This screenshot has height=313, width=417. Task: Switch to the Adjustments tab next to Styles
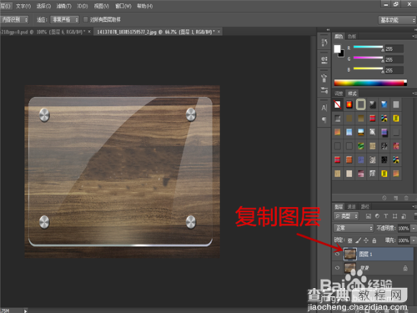(339, 93)
